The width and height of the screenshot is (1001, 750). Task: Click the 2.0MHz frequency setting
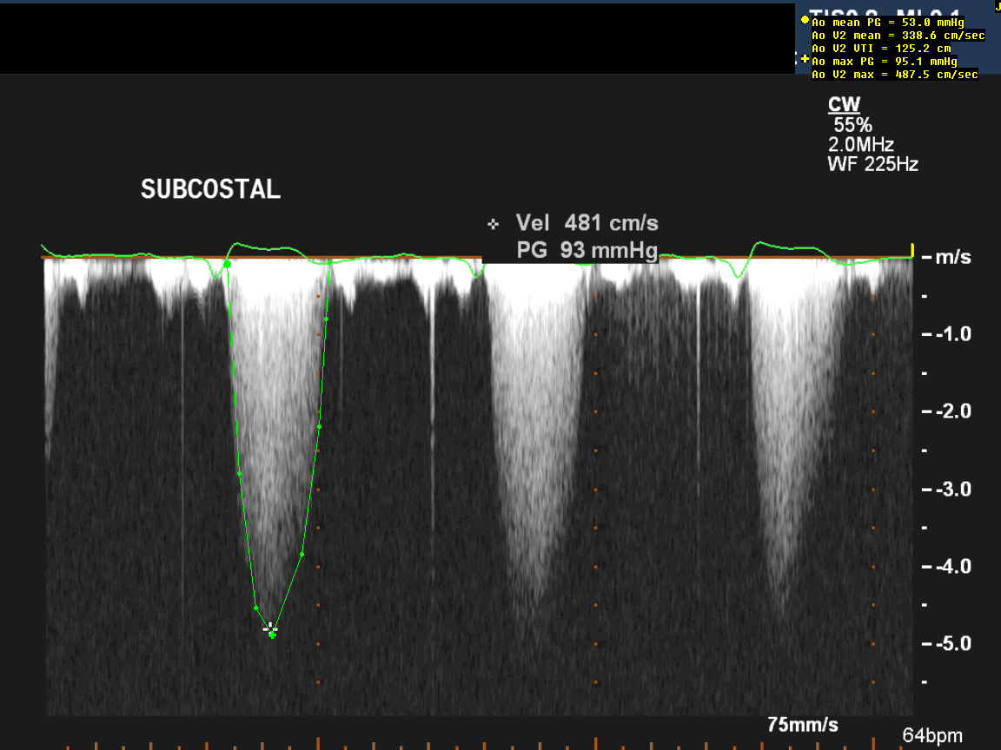pos(861,145)
